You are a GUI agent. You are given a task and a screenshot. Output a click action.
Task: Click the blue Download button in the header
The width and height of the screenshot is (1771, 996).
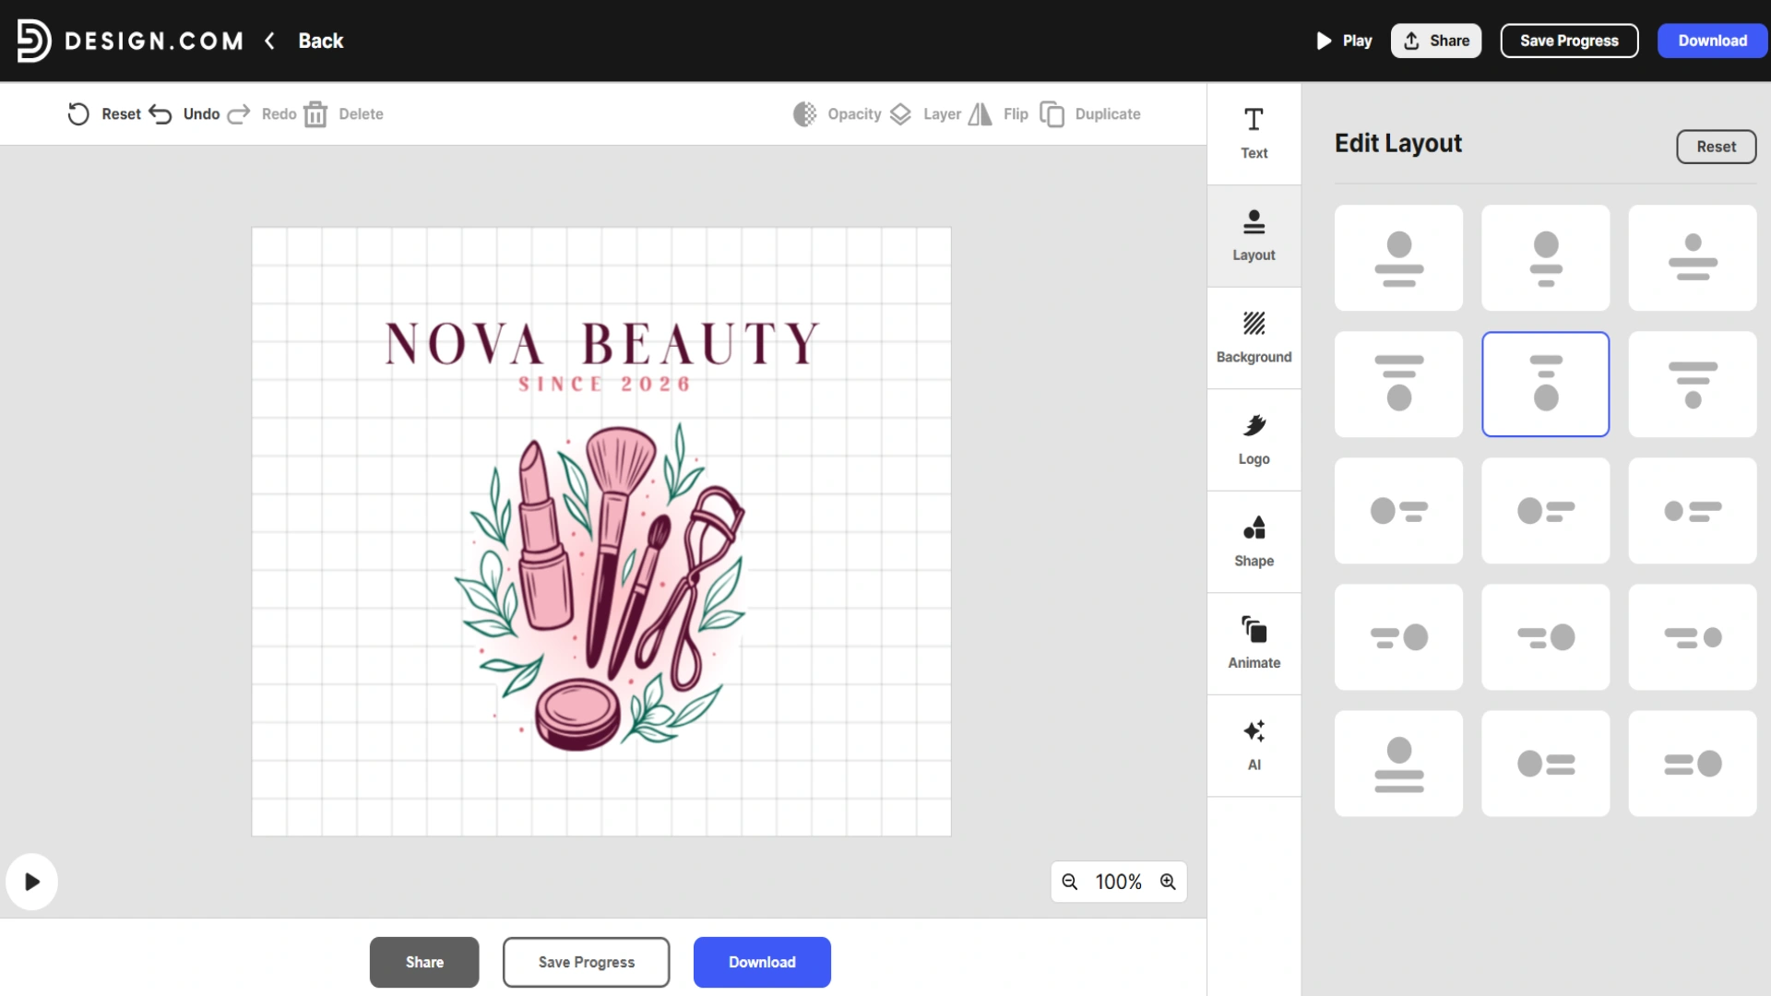click(x=1712, y=41)
